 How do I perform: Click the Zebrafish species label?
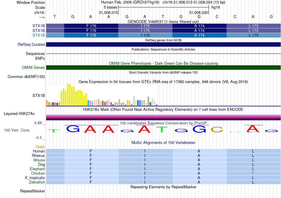[x=37, y=182]
